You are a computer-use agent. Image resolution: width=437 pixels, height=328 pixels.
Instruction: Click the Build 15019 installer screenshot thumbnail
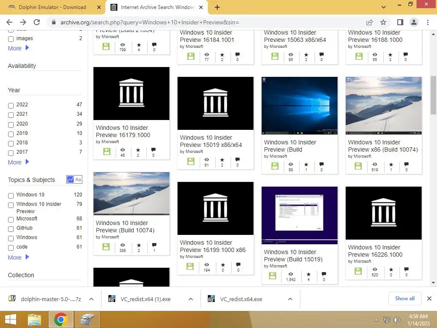tap(300, 215)
